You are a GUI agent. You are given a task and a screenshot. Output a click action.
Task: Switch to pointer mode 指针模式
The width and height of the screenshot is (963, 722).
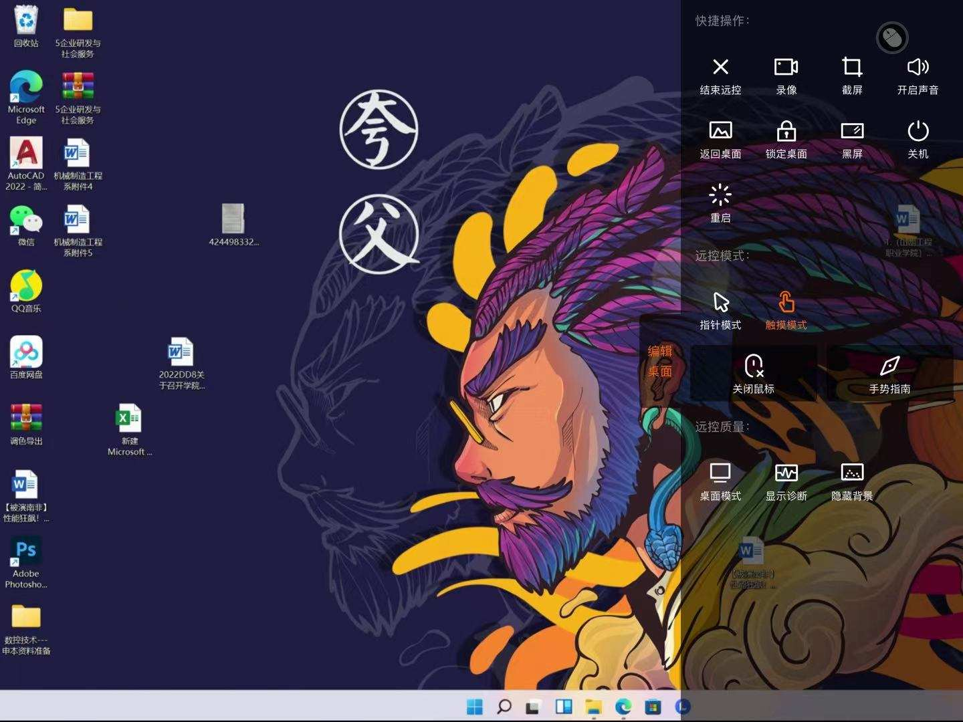pos(720,311)
